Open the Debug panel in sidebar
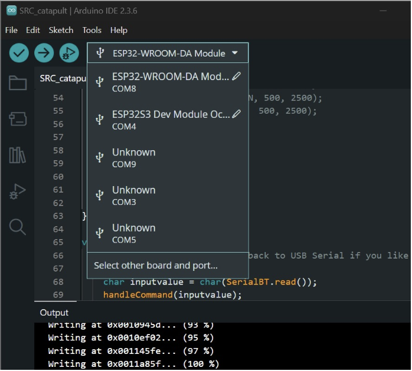Image resolution: width=412 pixels, height=371 pixels. point(18,191)
